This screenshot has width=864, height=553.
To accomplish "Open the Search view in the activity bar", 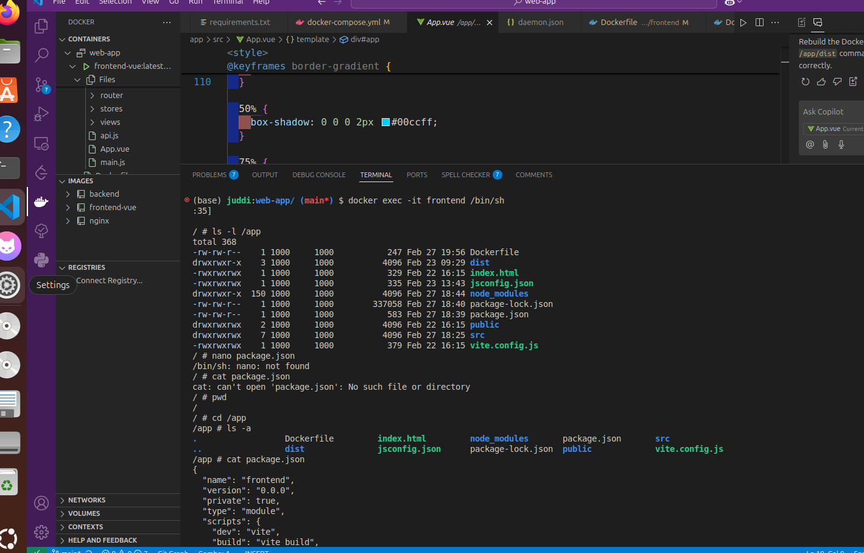I will pos(41,55).
